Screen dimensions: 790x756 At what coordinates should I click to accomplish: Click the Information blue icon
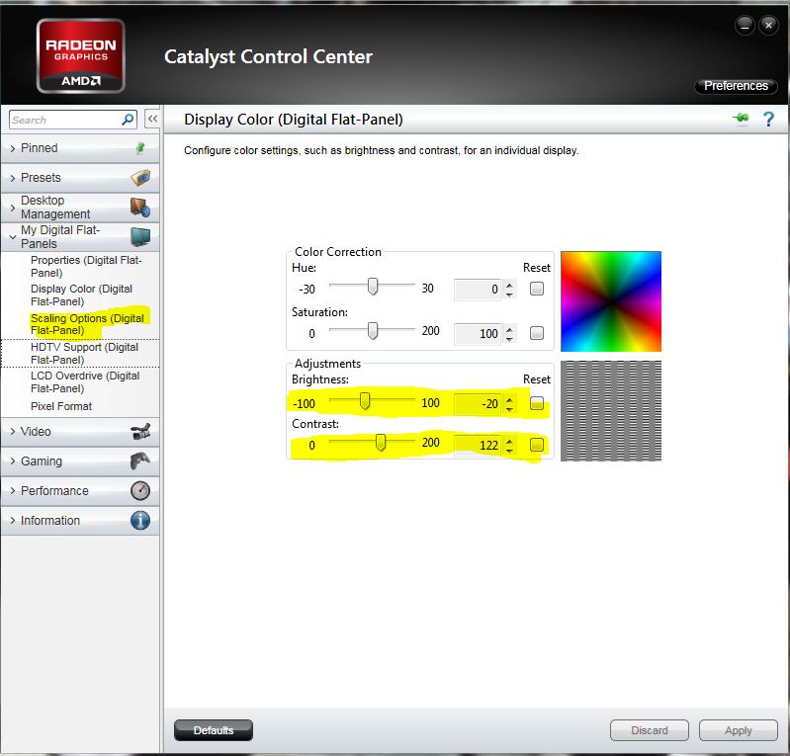pyautogui.click(x=140, y=520)
